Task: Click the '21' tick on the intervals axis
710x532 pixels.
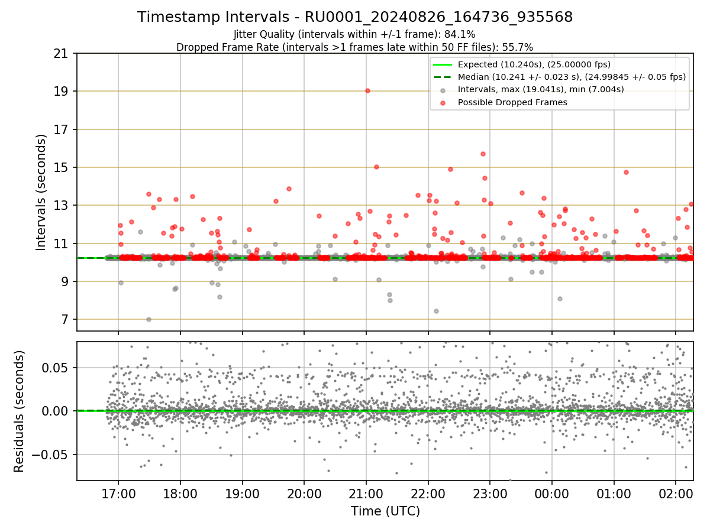Action: pyautogui.click(x=62, y=53)
